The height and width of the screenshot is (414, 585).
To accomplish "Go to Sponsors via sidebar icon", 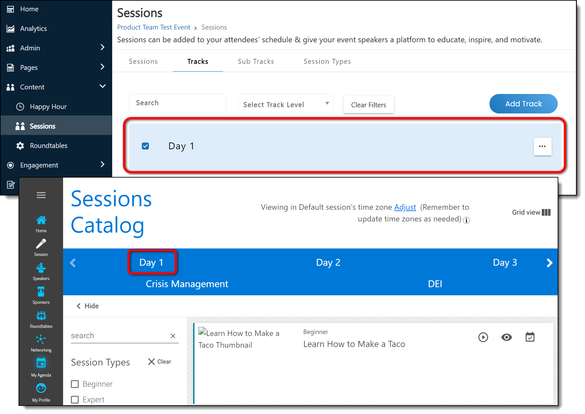I will 41,292.
